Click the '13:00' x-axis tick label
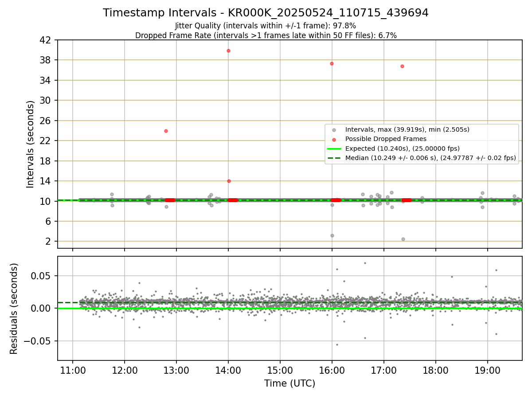This screenshot has height=399, width=532. click(176, 370)
